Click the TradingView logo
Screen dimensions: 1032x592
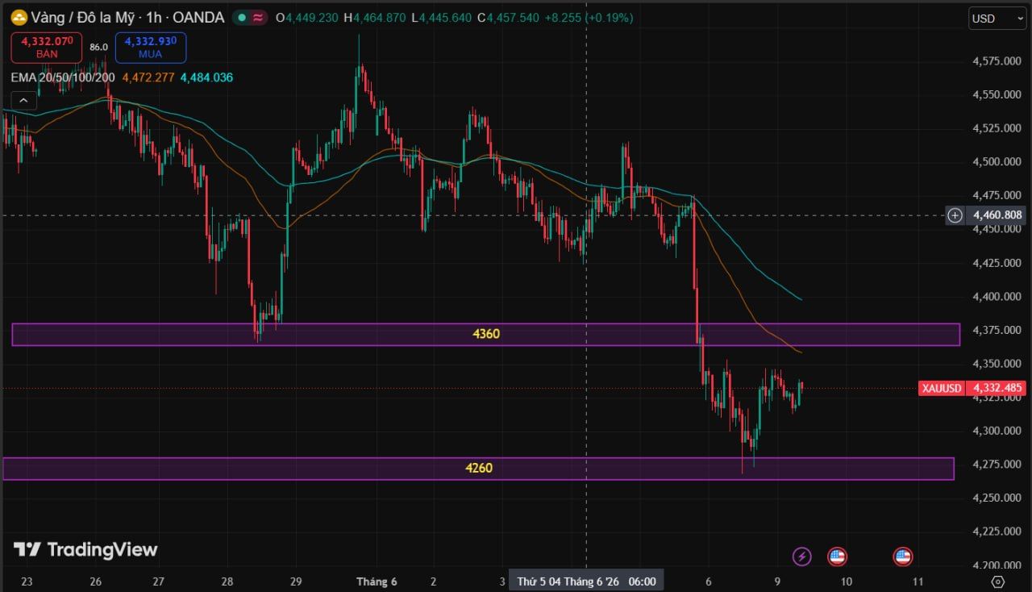(85, 550)
